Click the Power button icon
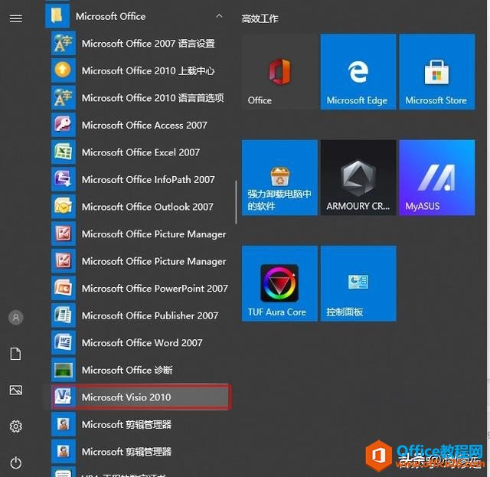490x477 pixels. pos(15,463)
